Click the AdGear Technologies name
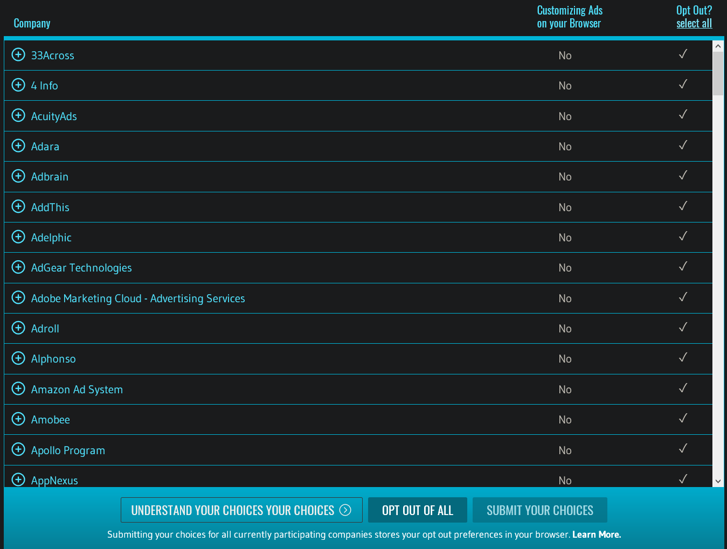 [x=81, y=268]
